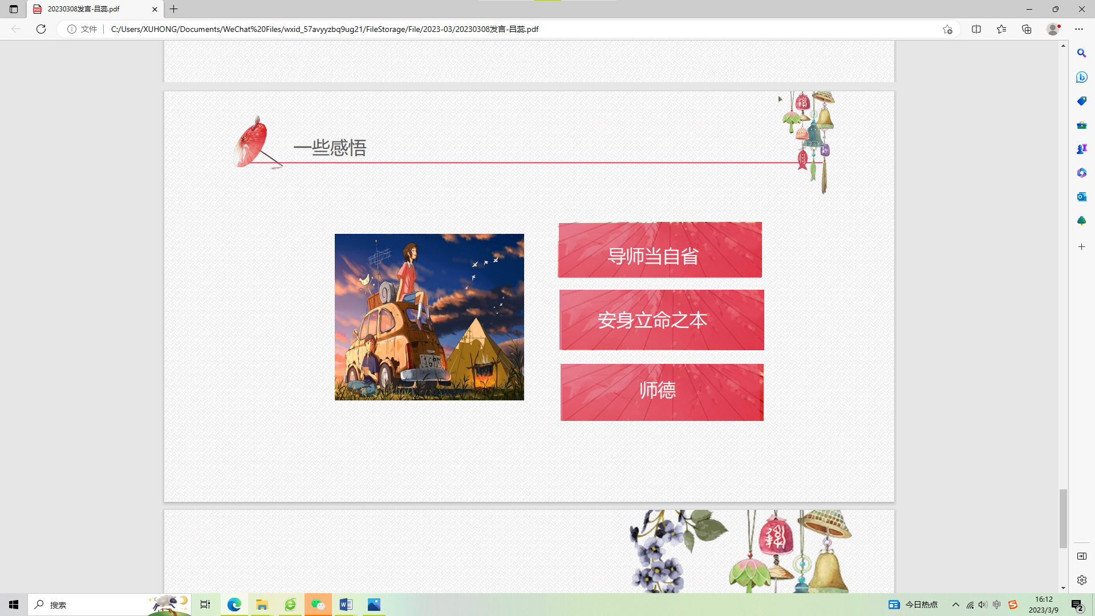The width and height of the screenshot is (1095, 616).
Task: Open the Settings and more menu
Action: [x=1078, y=29]
